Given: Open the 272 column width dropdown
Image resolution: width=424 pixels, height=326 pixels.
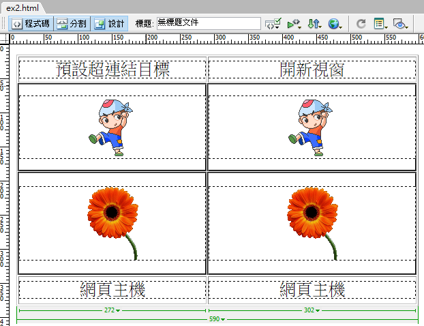Looking at the screenshot, I should coord(112,310).
